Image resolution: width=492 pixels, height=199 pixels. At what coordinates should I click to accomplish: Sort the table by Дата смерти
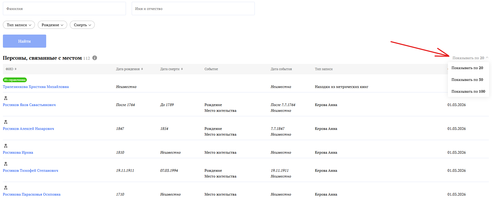(171, 69)
